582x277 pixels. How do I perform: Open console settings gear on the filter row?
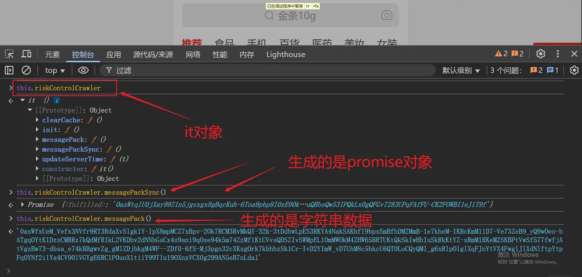pos(574,70)
